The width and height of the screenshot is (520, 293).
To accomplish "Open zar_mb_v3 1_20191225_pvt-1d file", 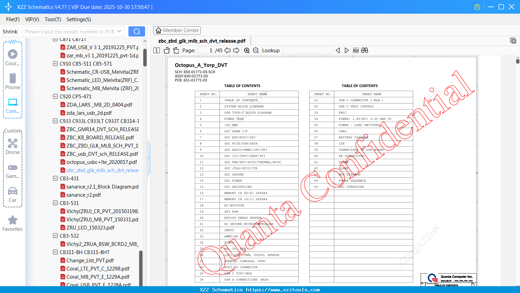I will click(x=102, y=56).
